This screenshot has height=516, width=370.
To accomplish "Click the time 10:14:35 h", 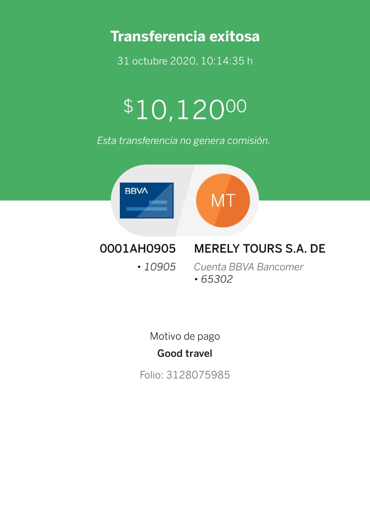I will coord(227,61).
